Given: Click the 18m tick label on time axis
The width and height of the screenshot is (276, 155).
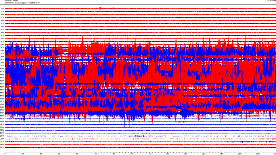Looking at the screenshot, I should (168, 154).
